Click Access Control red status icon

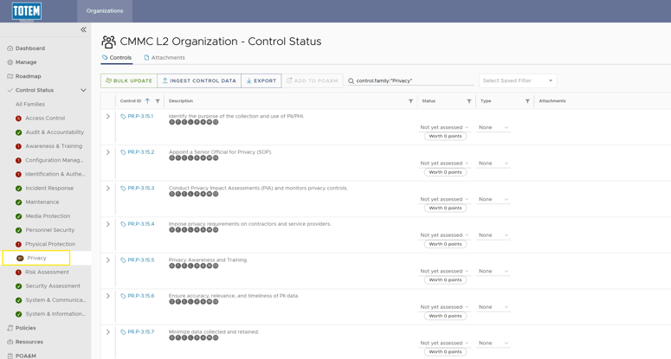pos(18,119)
